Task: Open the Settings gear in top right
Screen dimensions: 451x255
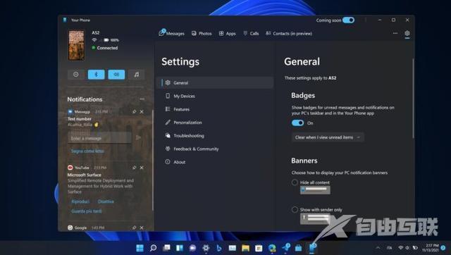Action: click(407, 33)
